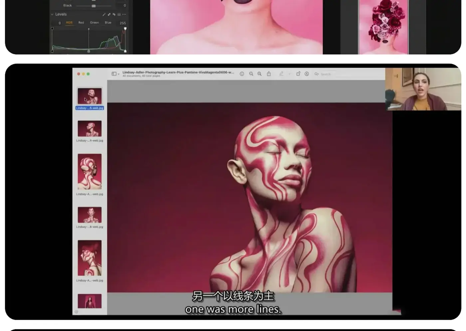
Task: Open the highlight color dropdown arrow
Action: (289, 74)
